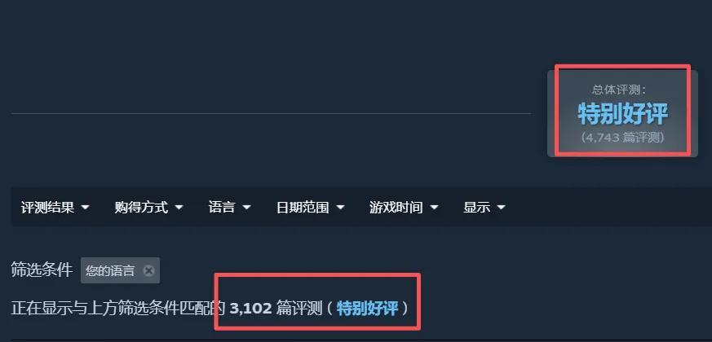
Task: Click the 总体评测 label in the summary box
Action: coord(619,90)
